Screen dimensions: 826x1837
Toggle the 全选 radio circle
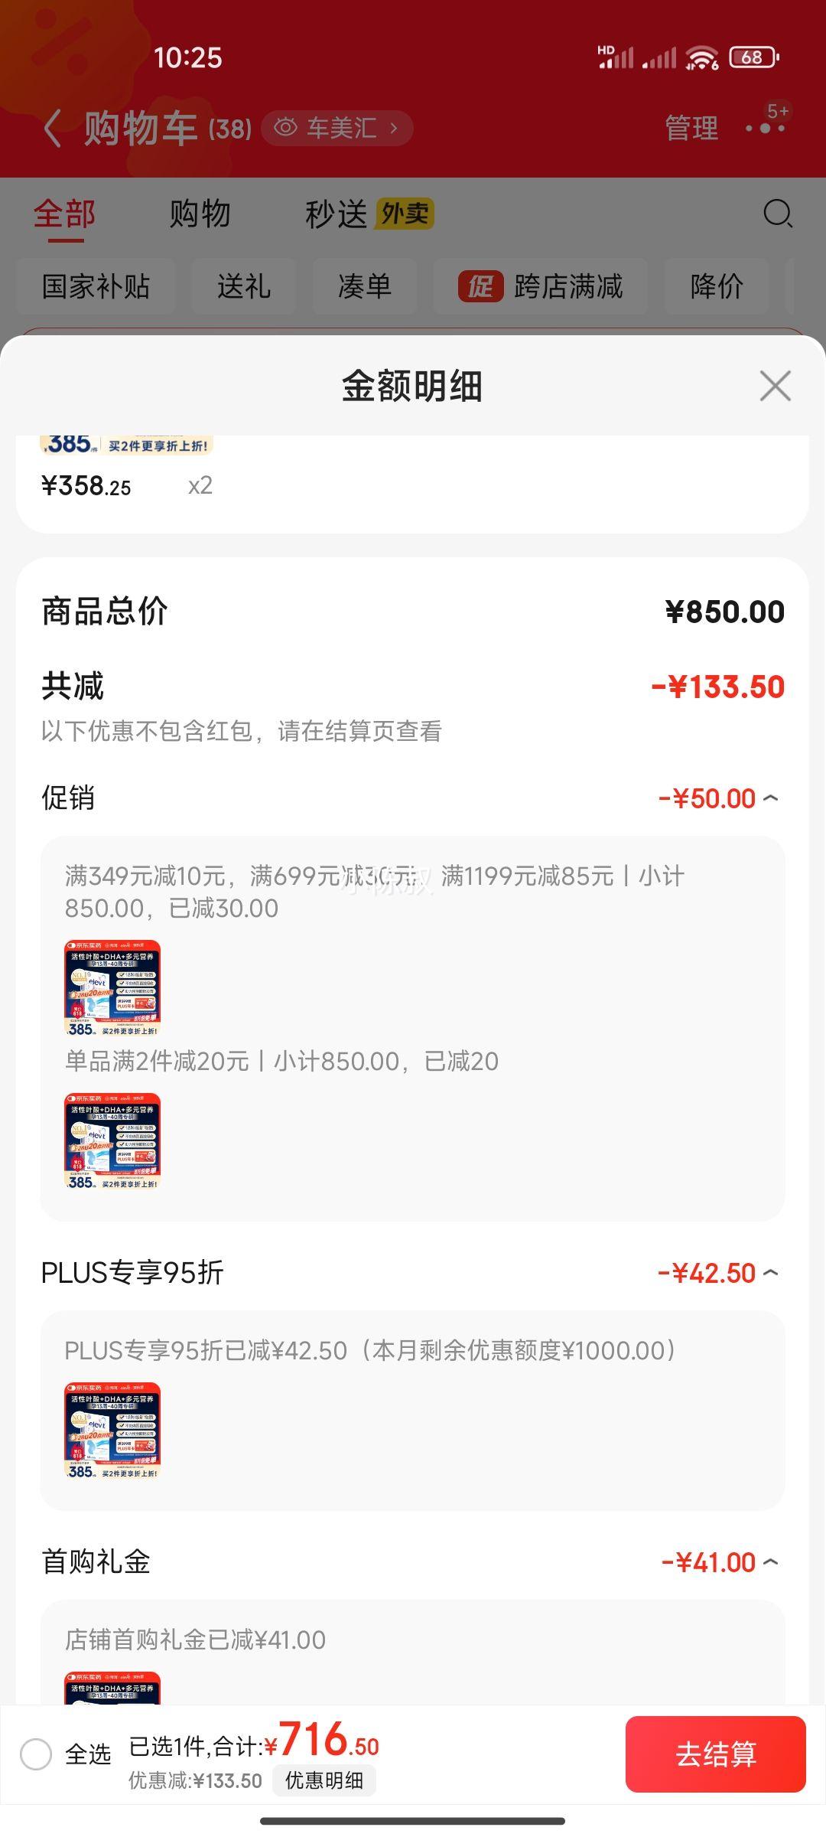pos(36,1754)
